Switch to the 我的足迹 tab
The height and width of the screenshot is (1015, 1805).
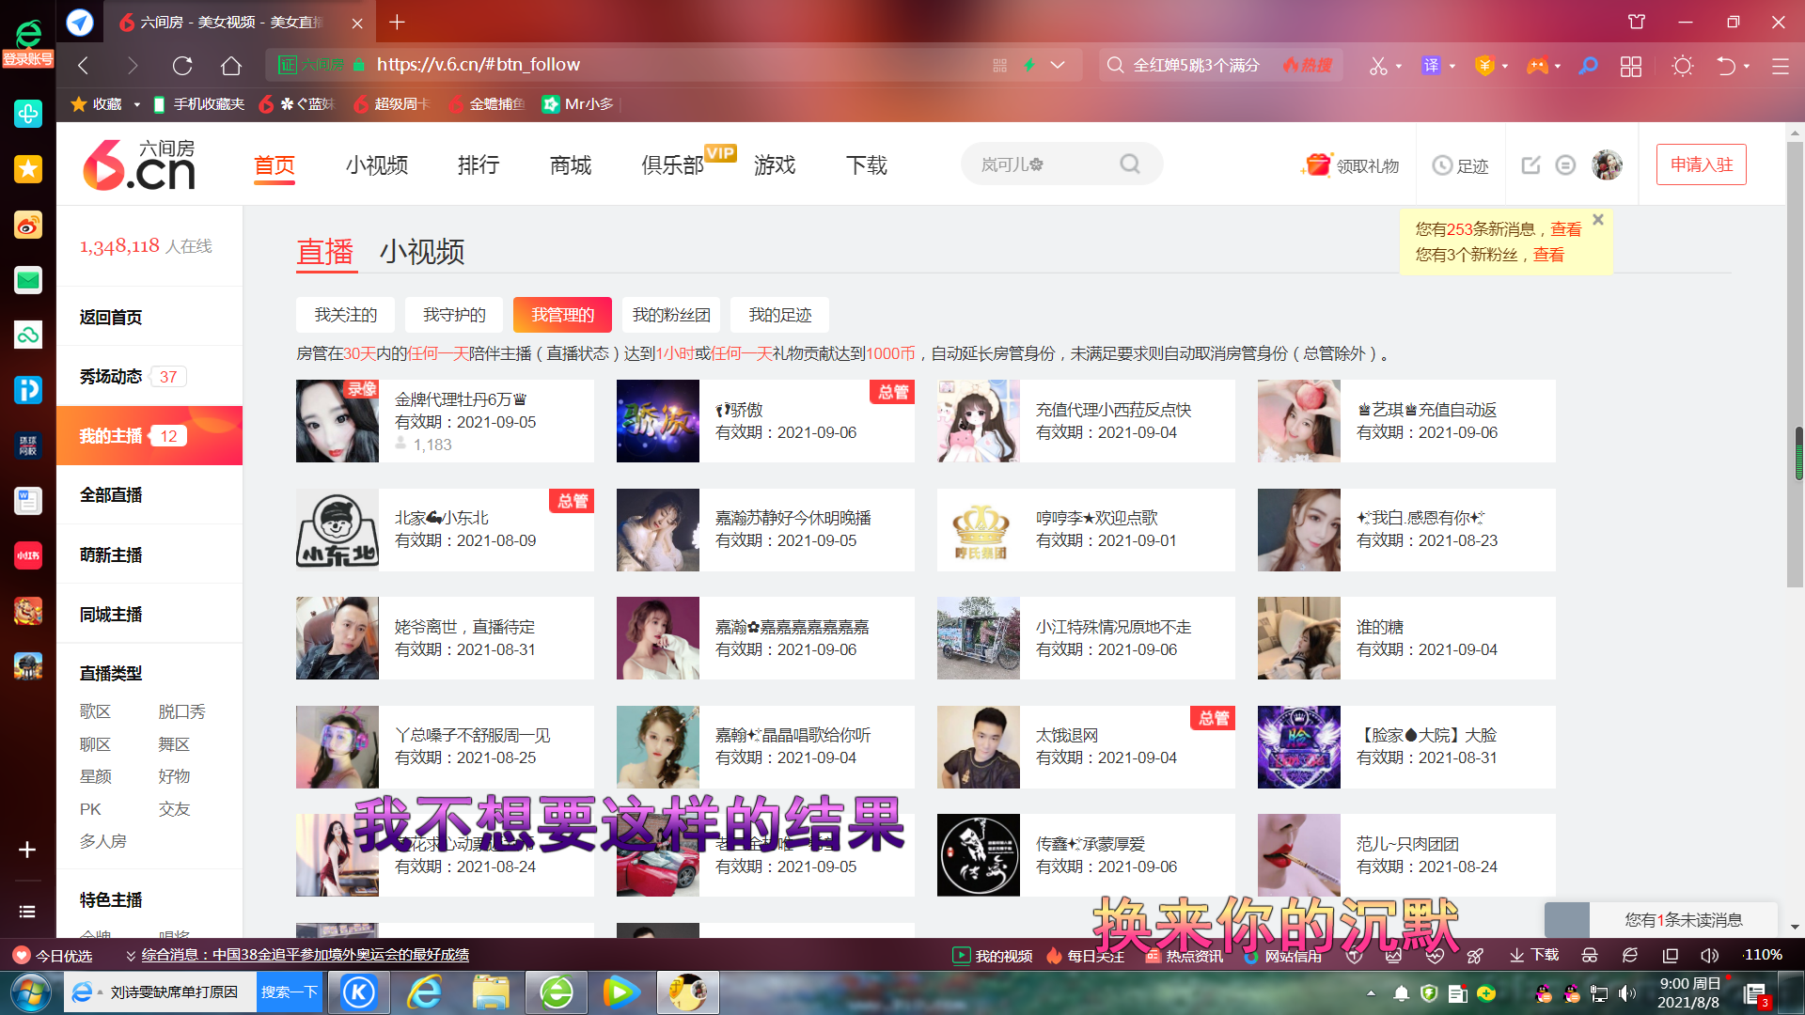tap(780, 315)
